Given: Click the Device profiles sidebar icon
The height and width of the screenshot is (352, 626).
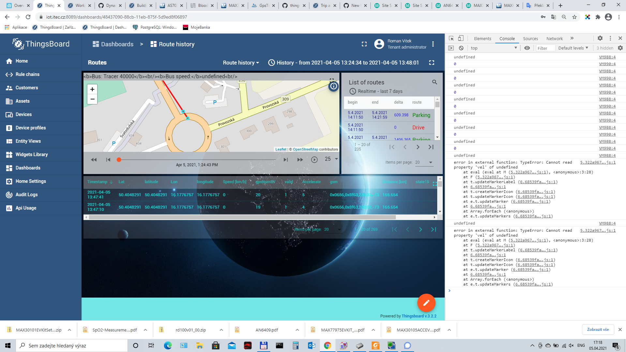Looking at the screenshot, I should (x=9, y=128).
